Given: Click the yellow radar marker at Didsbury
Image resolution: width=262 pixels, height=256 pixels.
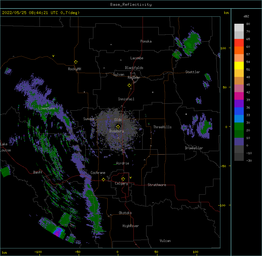Looking at the screenshot, I should click(118, 127).
